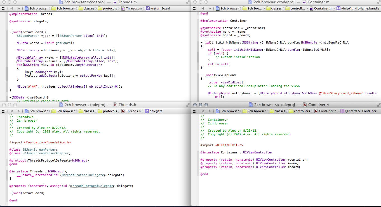Click '@protocol ThreadsProtocolDelegate<NSObject>' line
This screenshot has height=207, width=381.
tap(49, 160)
